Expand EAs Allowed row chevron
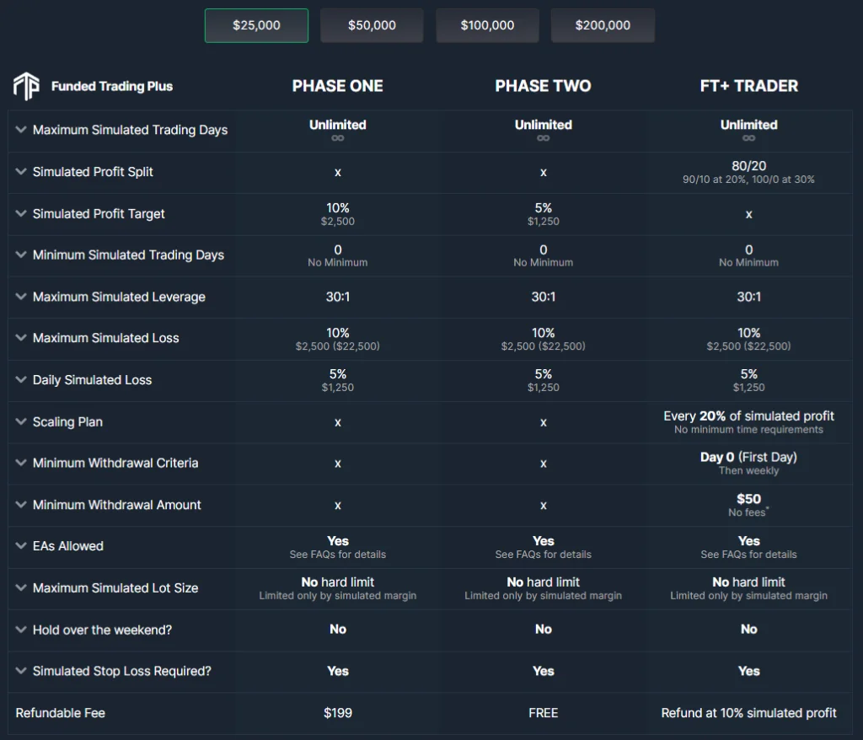The width and height of the screenshot is (863, 740). pos(21,545)
